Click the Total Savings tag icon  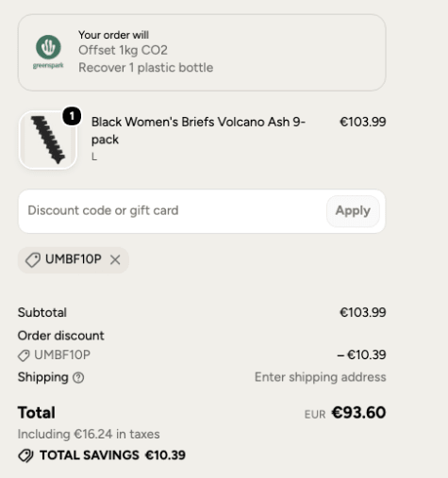(25, 455)
